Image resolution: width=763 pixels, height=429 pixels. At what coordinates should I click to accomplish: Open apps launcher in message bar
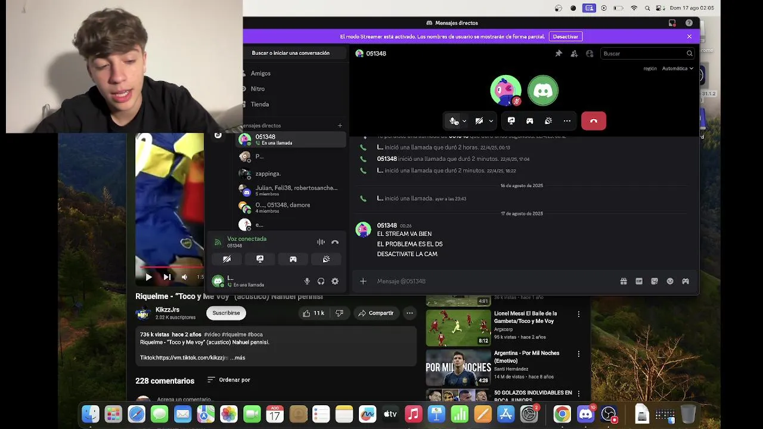(x=686, y=281)
